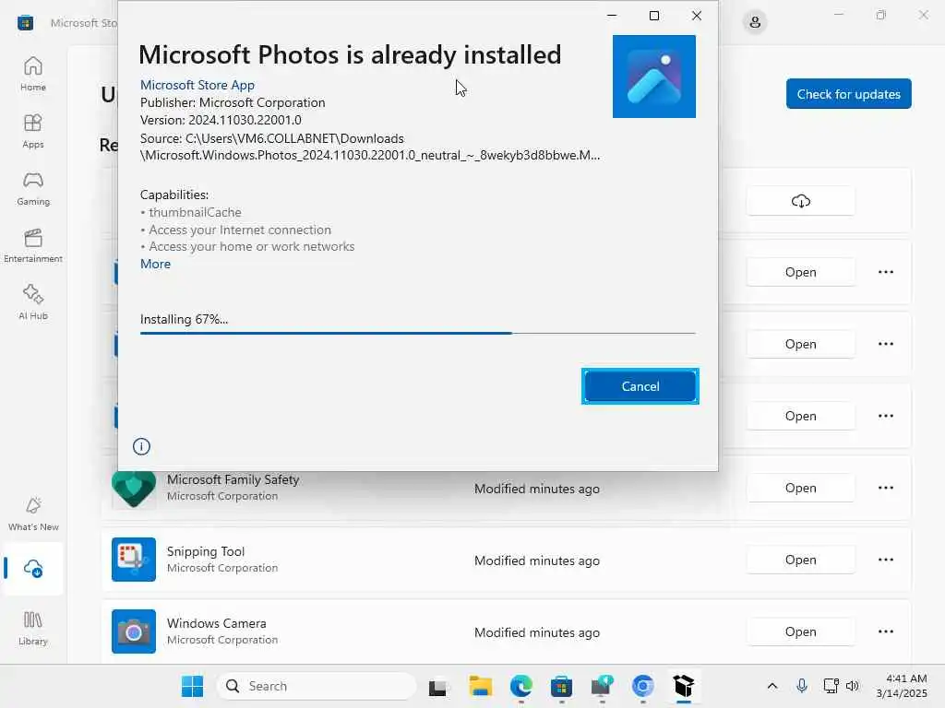
Task: Open Entertainment section in sidebar
Action: (33, 245)
